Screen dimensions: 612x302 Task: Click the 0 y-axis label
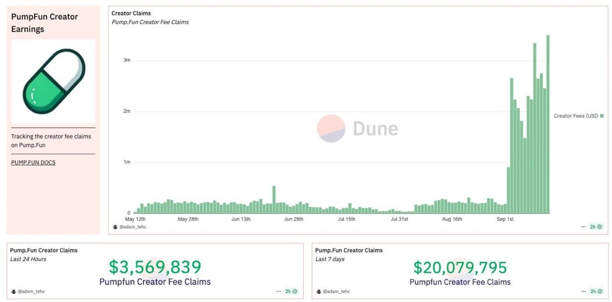coord(129,213)
